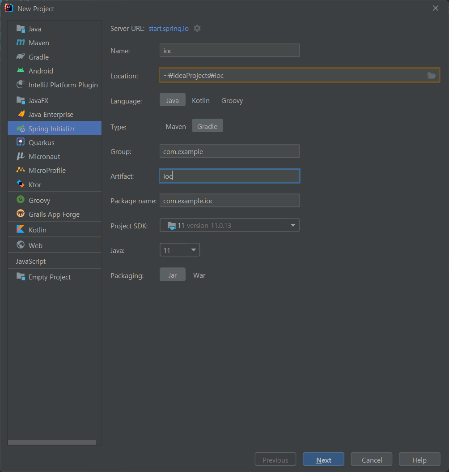
Task: Choose Gradle build type
Action: (208, 126)
